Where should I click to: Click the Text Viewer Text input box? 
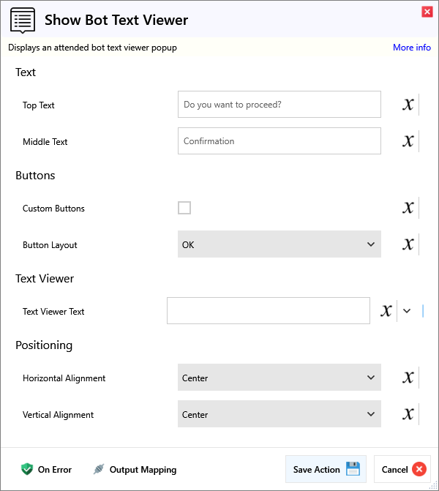(x=269, y=311)
